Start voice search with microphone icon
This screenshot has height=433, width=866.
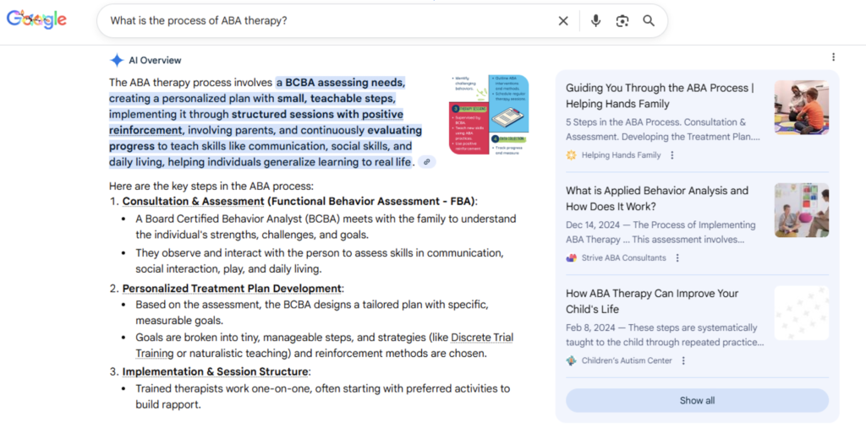(x=595, y=21)
